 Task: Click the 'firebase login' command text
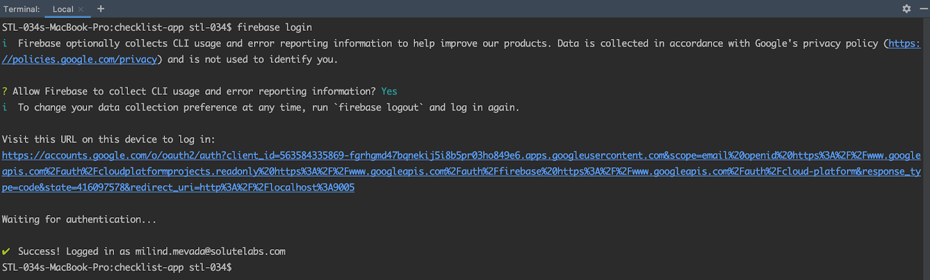click(274, 27)
